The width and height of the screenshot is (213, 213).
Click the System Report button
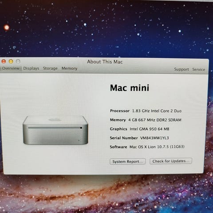128,162
